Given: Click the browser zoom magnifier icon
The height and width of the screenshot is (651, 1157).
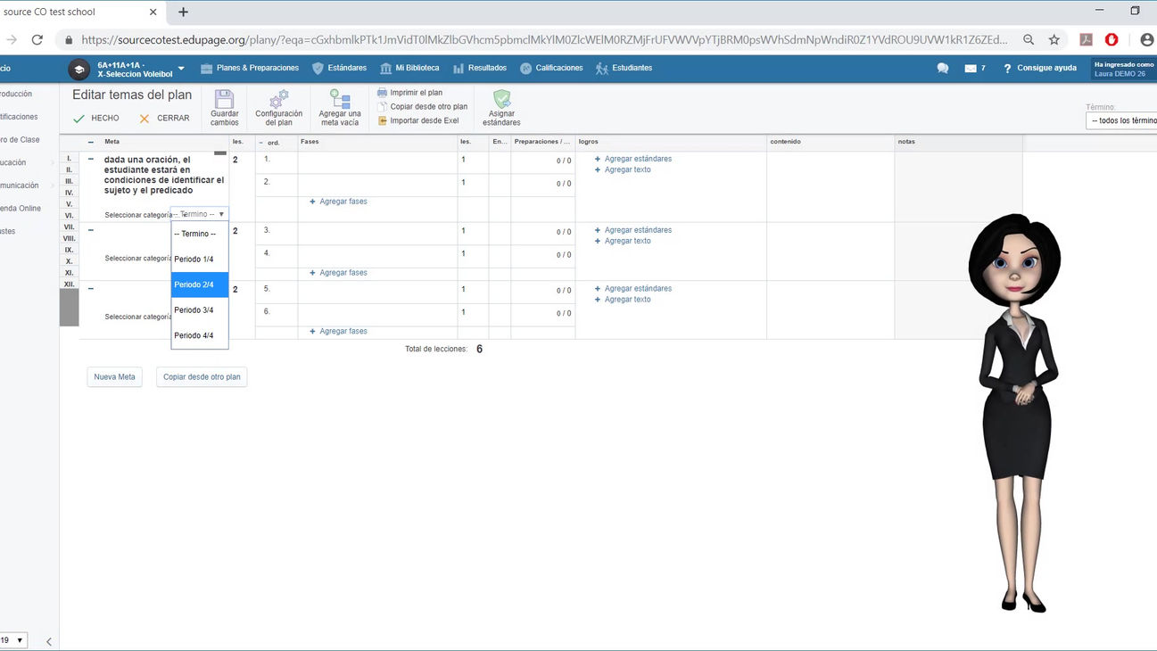Looking at the screenshot, I should point(1029,39).
